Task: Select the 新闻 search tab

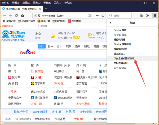Action: pos(51,46)
